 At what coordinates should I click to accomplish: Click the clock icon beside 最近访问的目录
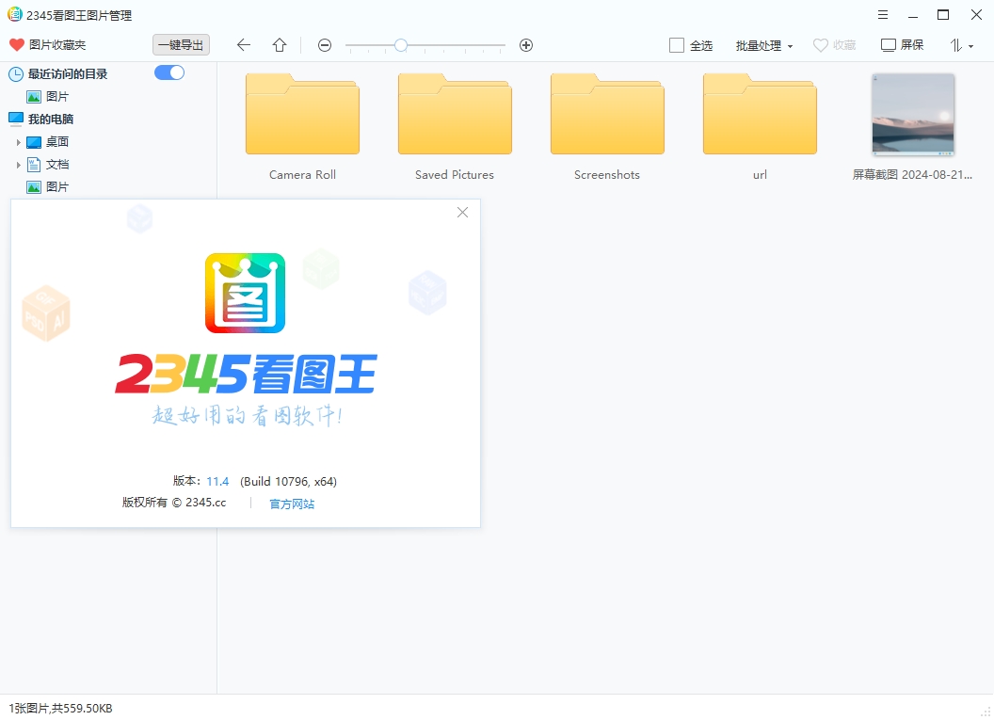coord(15,74)
